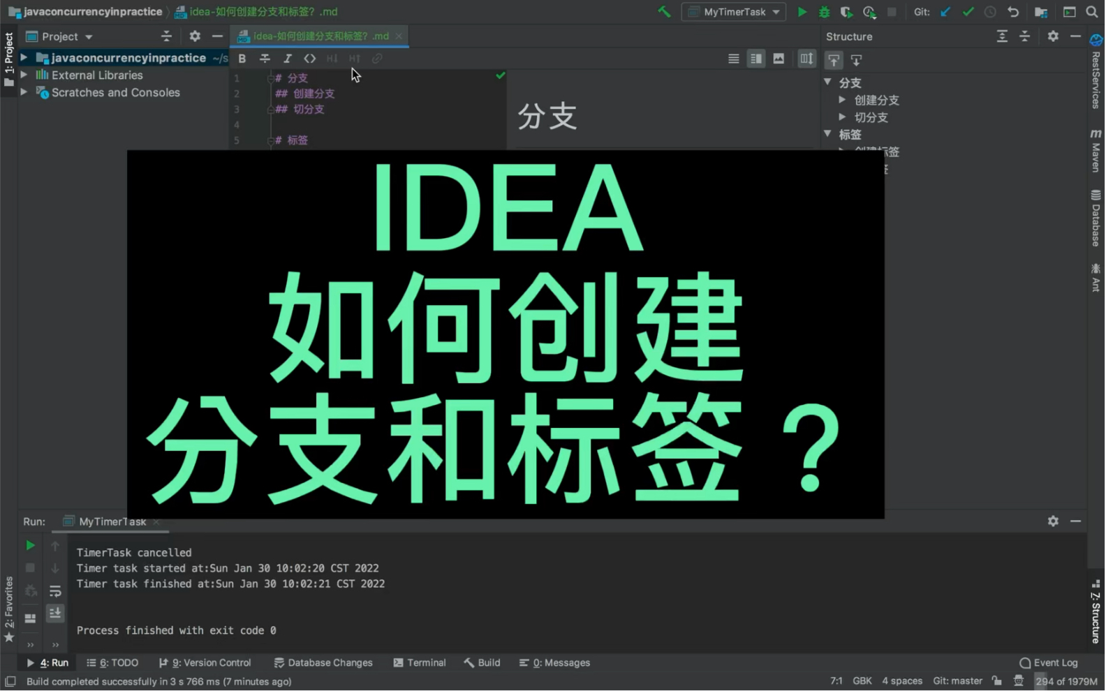The image size is (1106, 691).
Task: Click autoscroll from source in the Structure panel
Action: click(856, 60)
